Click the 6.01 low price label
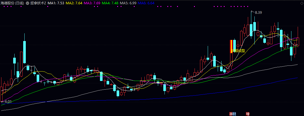 tap(8, 102)
